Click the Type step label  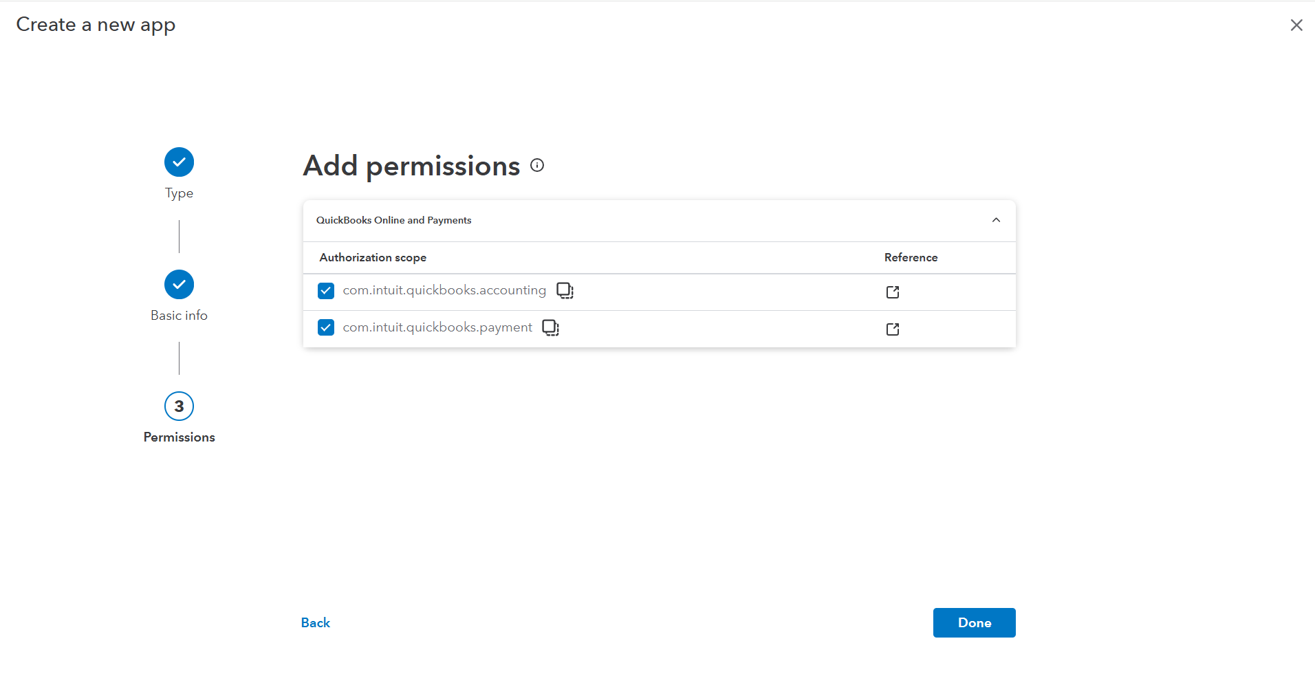179,193
